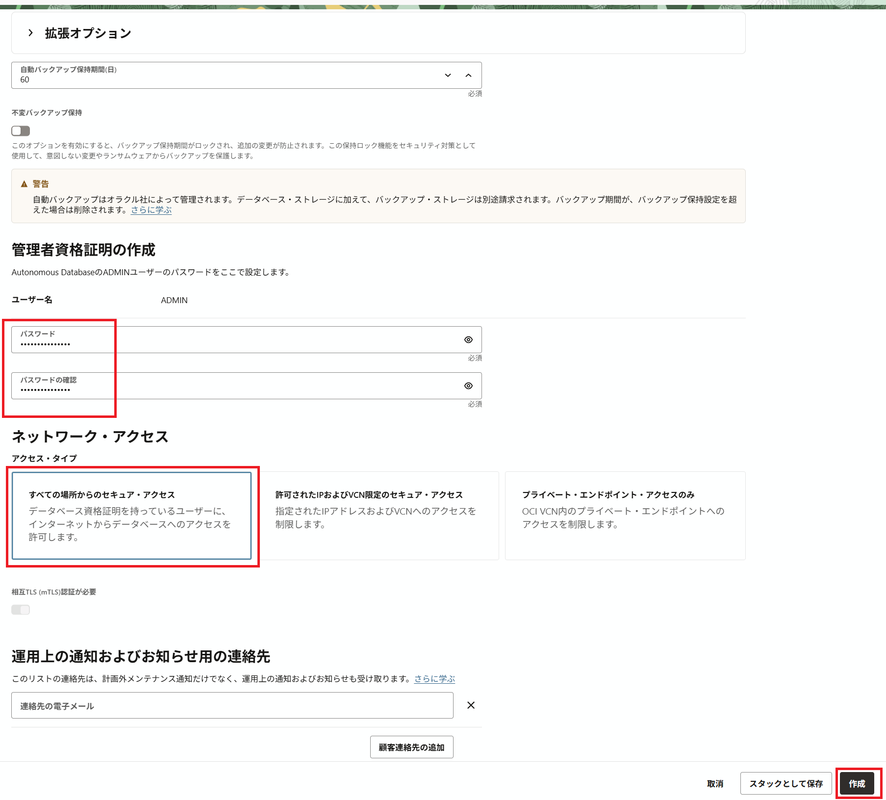886x800 pixels.
Task: Click the 連絡先の電子メール input field
Action: [232, 706]
